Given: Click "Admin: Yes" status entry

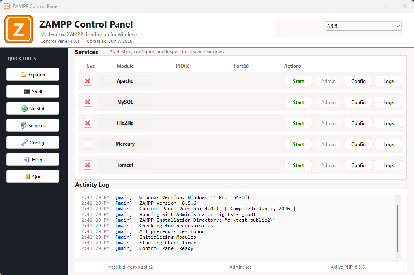Looking at the screenshot, I should [240, 267].
